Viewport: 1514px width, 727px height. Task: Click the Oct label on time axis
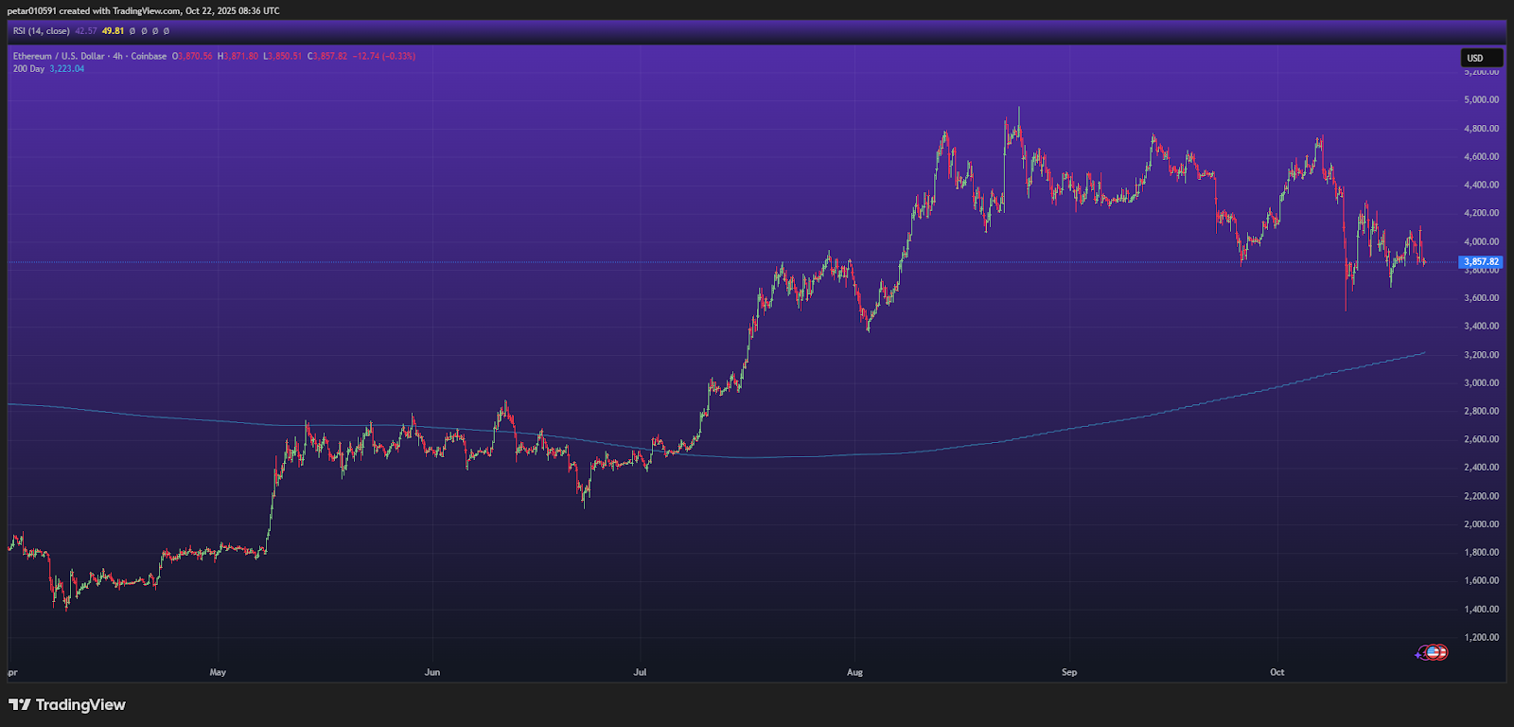1276,672
